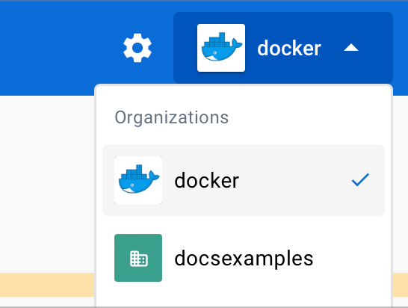
Task: Switch to the docsexamples organization
Action: (x=244, y=258)
